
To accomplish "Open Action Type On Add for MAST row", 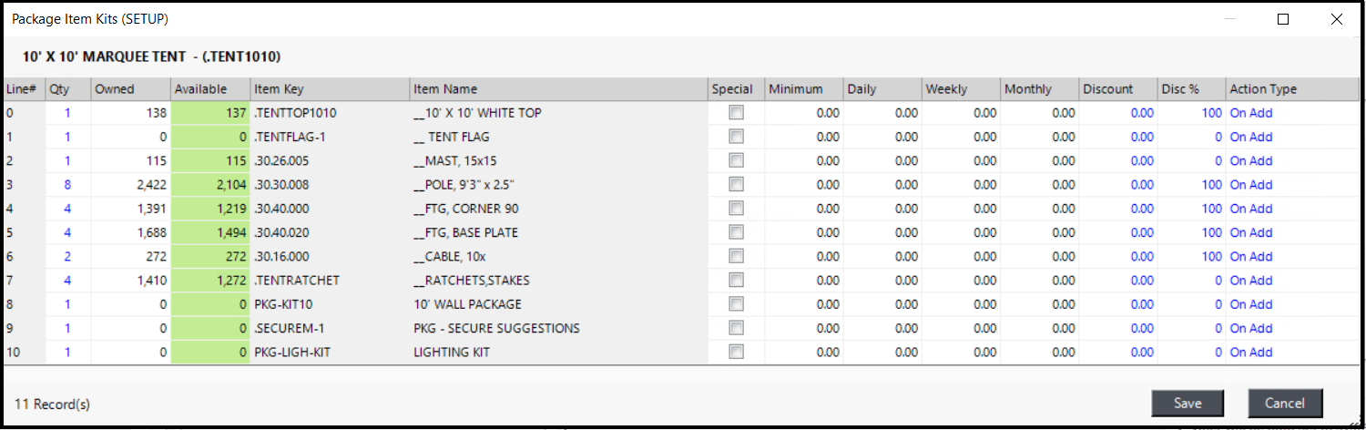I will pos(1250,161).
